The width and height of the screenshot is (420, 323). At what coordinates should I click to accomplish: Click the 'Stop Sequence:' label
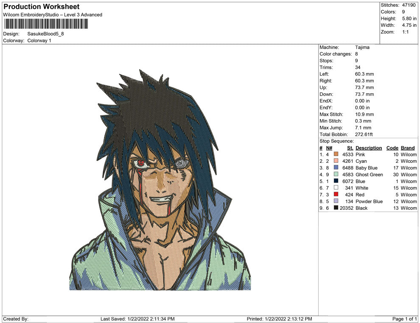coord(337,141)
